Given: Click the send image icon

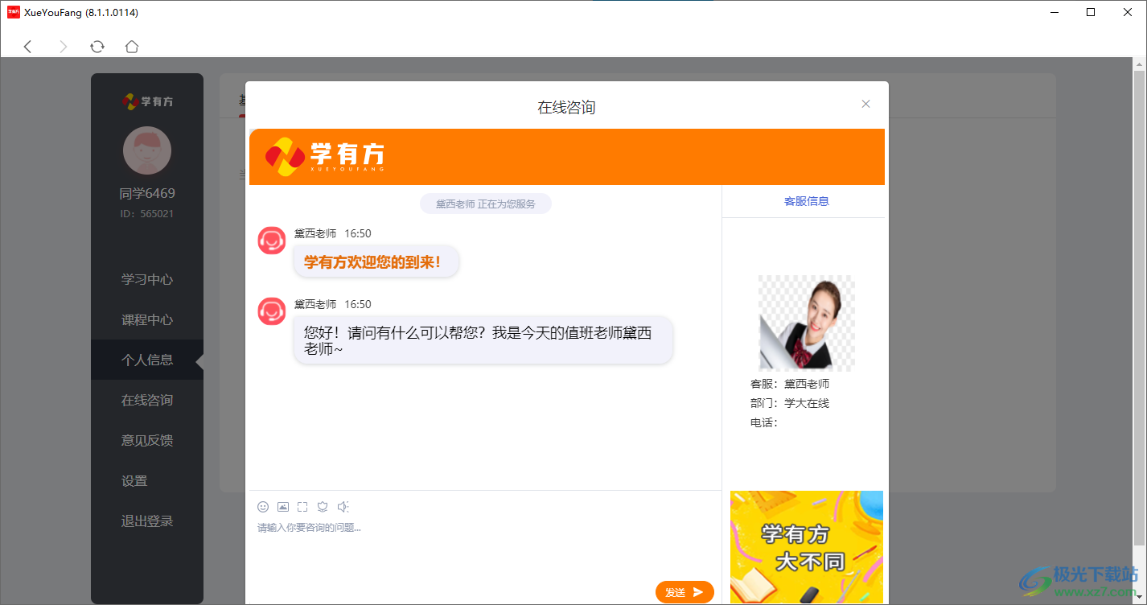Looking at the screenshot, I should pyautogui.click(x=283, y=507).
